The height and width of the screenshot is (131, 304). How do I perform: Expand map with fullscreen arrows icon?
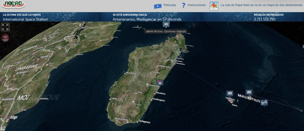5,27
